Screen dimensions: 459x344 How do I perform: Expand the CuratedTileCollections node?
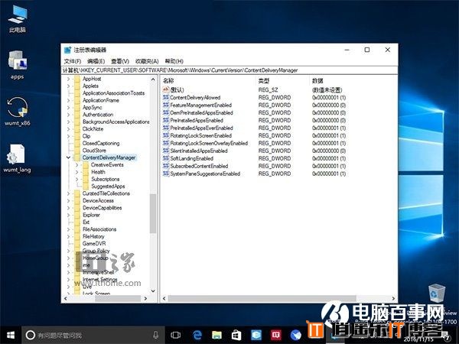click(x=68, y=193)
